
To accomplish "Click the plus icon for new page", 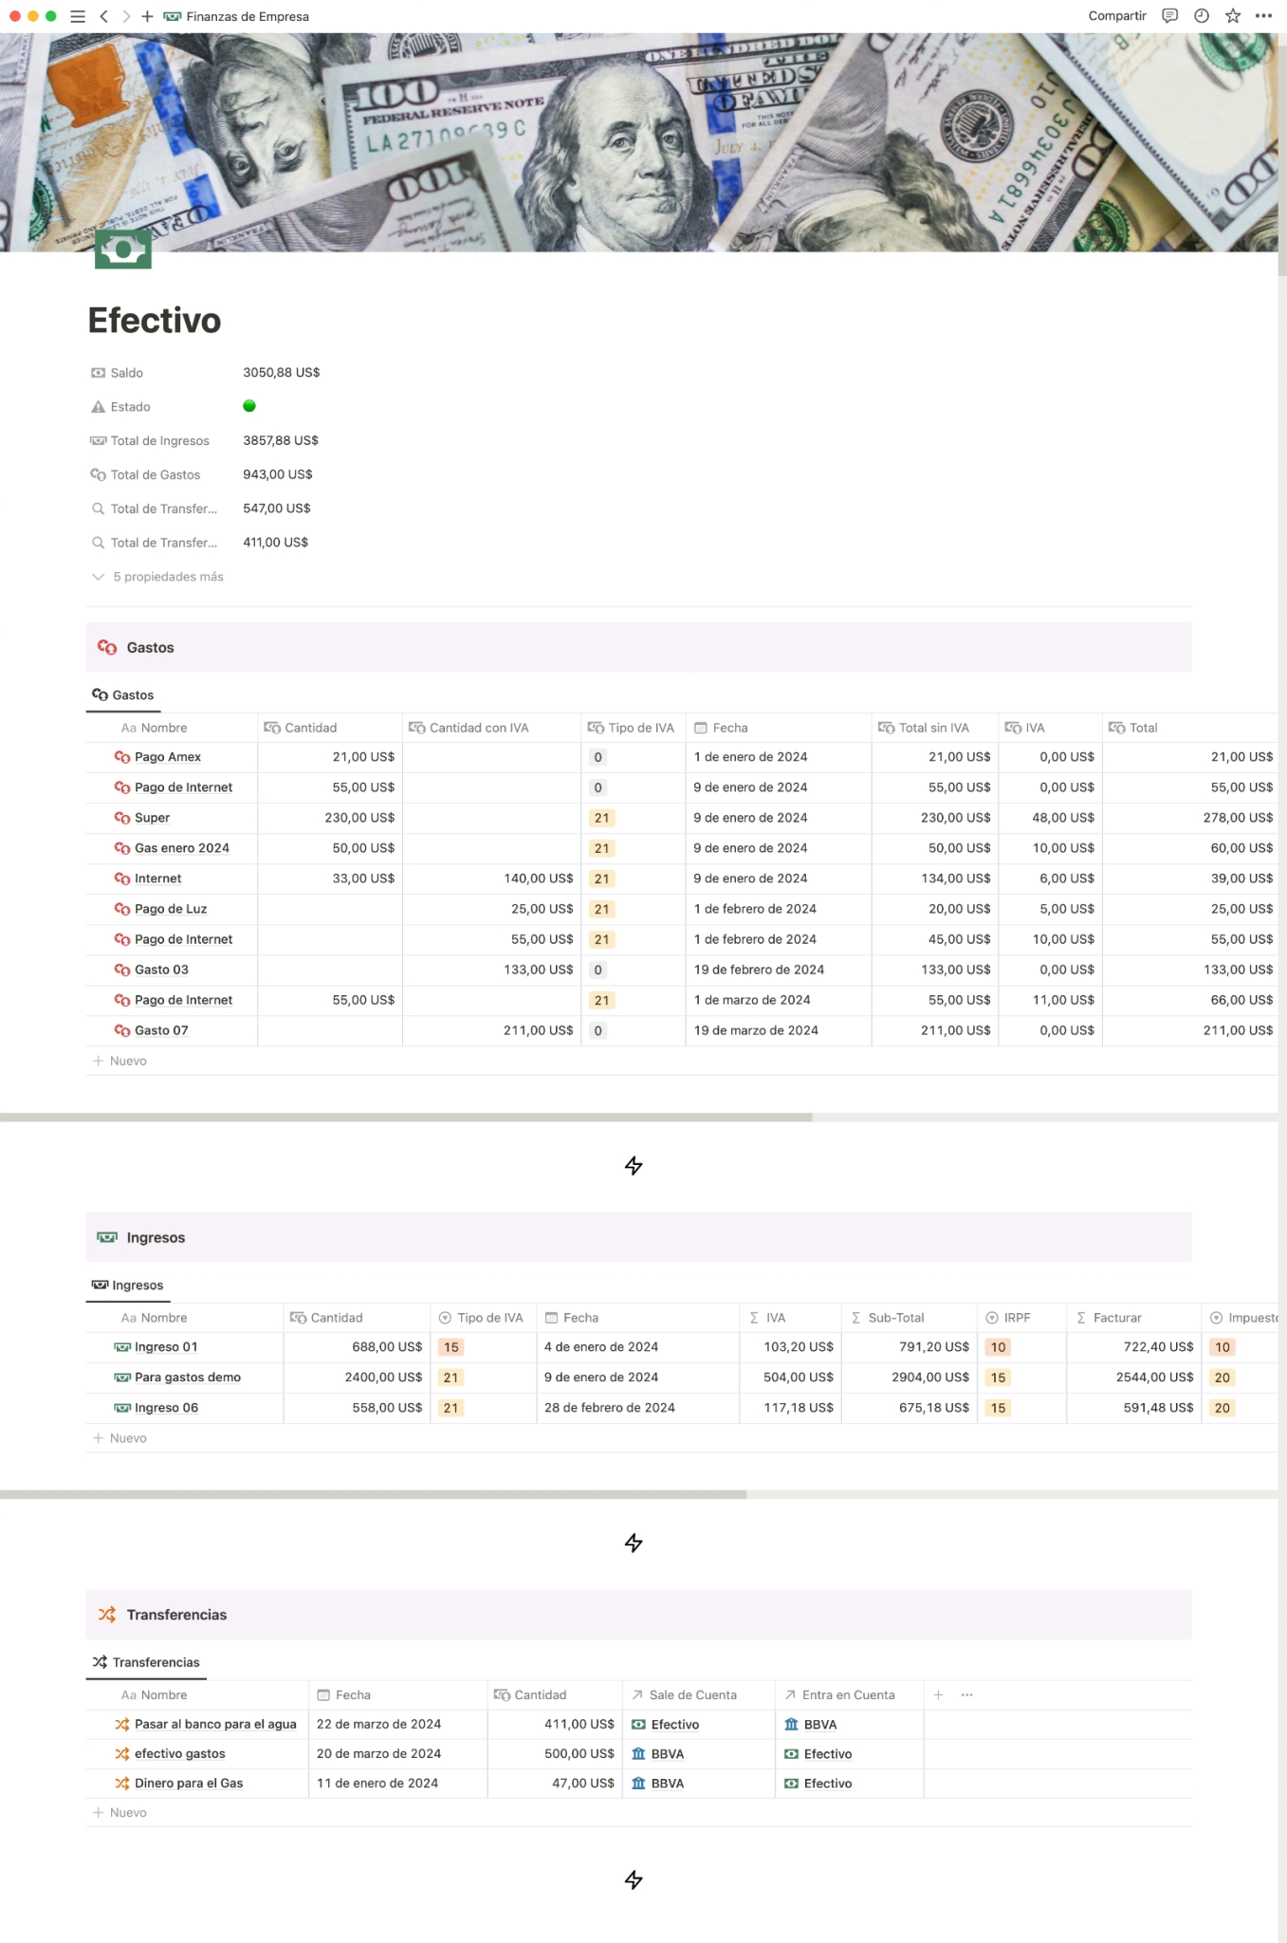I will click(x=147, y=16).
